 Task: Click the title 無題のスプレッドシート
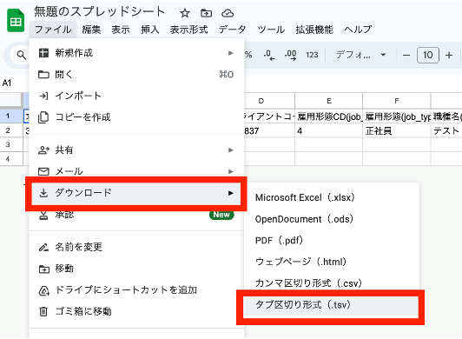tap(99, 12)
